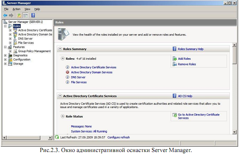Viewport: 243px width, 155px height.
Task: Click the Configure refresh link
Action: (x=118, y=137)
